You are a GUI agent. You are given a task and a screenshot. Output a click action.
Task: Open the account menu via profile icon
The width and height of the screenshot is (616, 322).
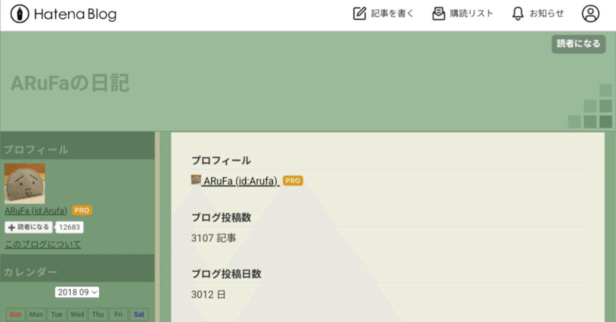tap(591, 13)
